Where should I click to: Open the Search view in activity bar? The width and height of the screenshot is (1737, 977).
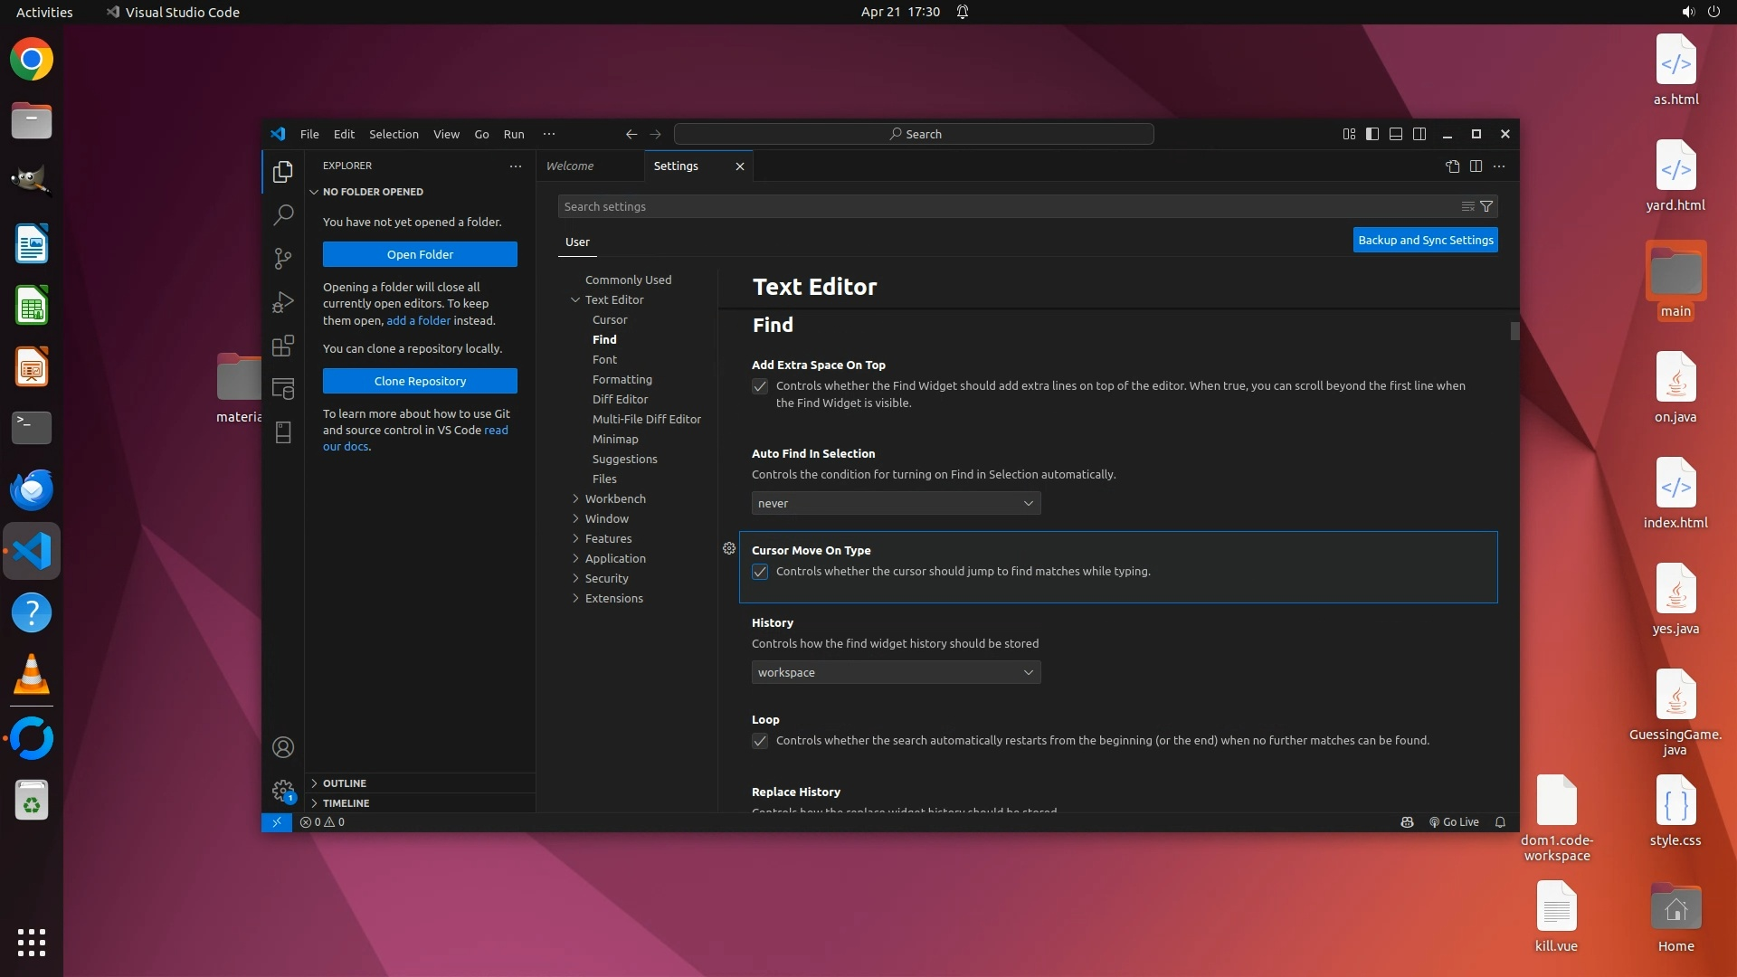(x=283, y=214)
